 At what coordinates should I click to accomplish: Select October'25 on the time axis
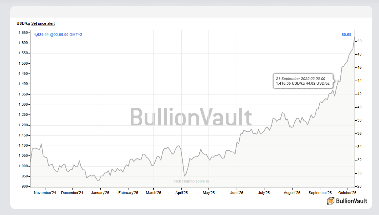point(347,193)
